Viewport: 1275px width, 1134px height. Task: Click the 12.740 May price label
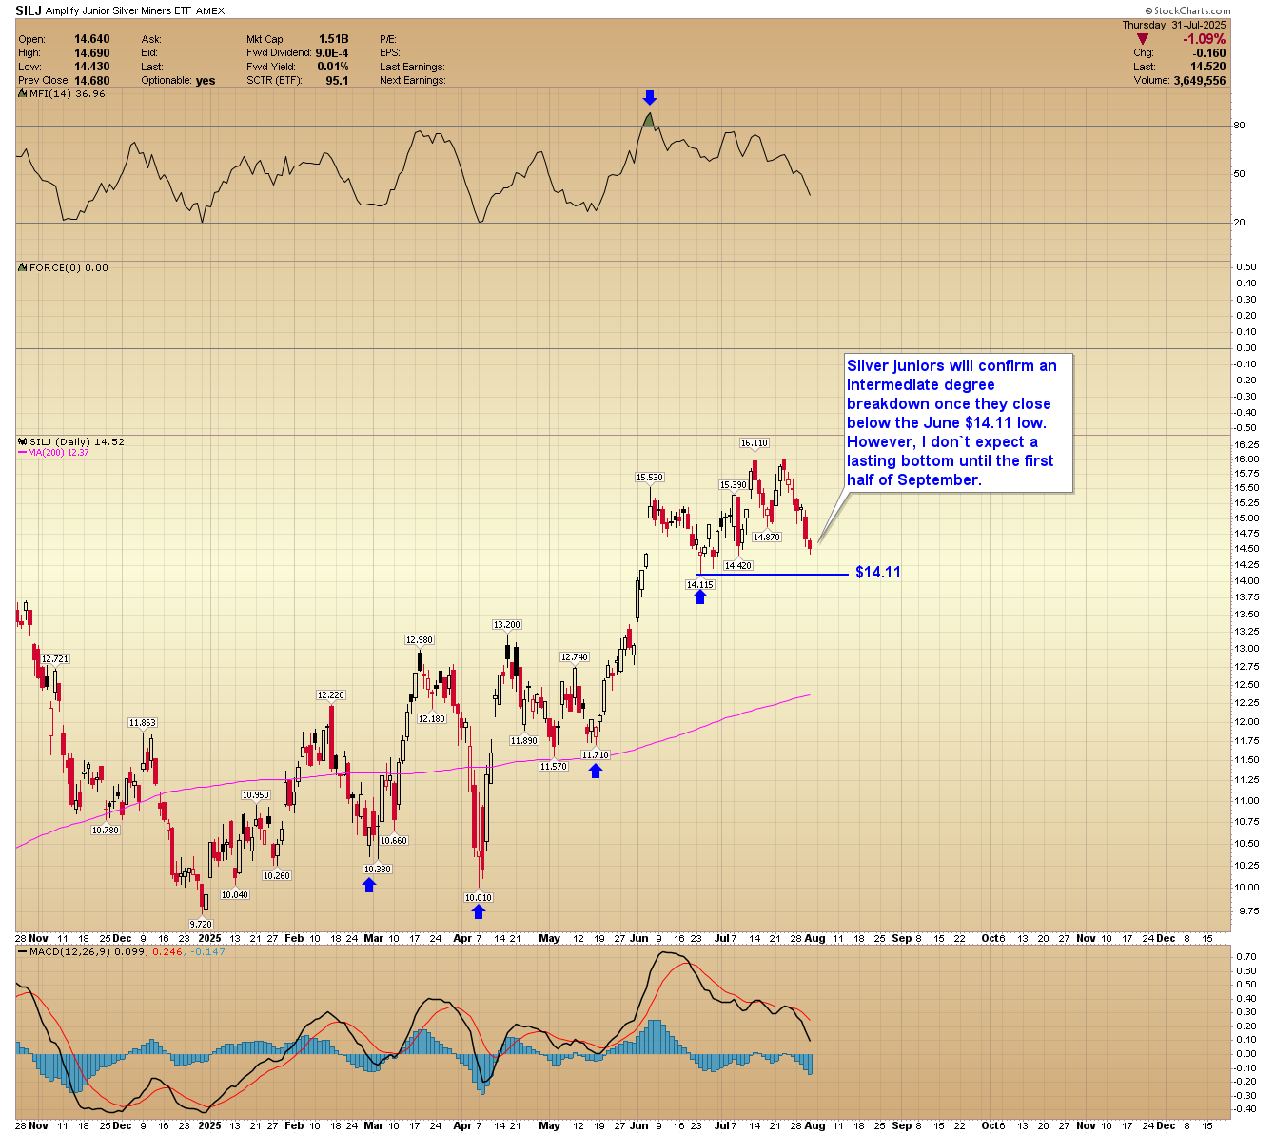coord(575,657)
